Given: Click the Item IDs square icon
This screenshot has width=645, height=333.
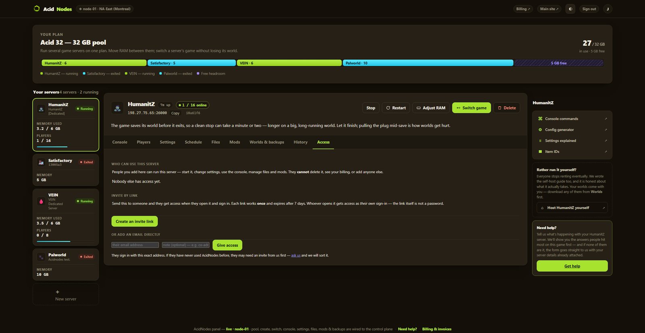Looking at the screenshot, I should 540,151.
